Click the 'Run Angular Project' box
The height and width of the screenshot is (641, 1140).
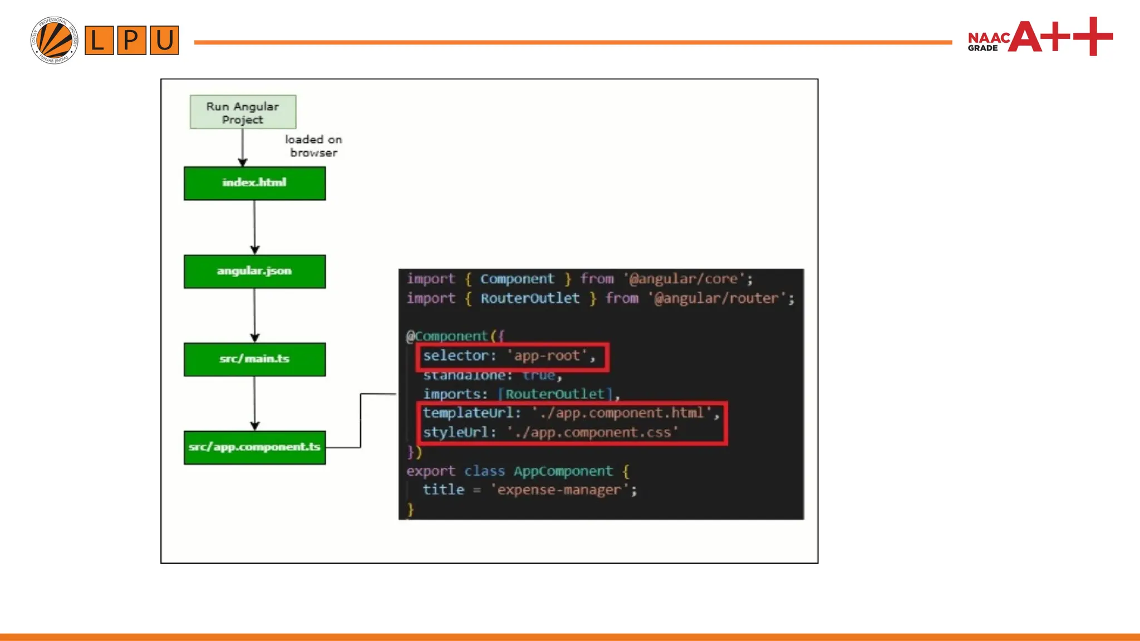click(243, 112)
